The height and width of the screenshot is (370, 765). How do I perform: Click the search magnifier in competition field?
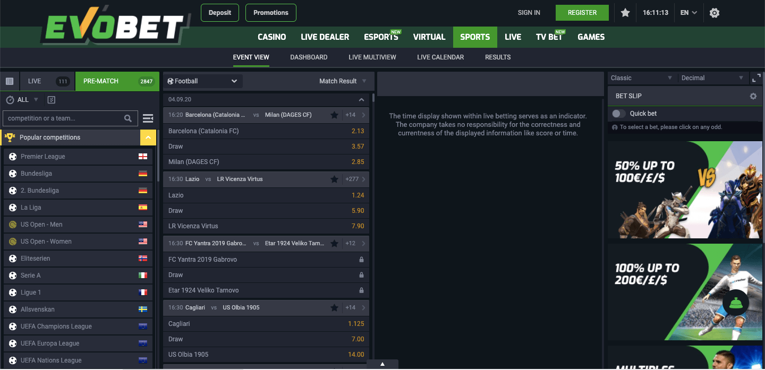[x=128, y=118]
